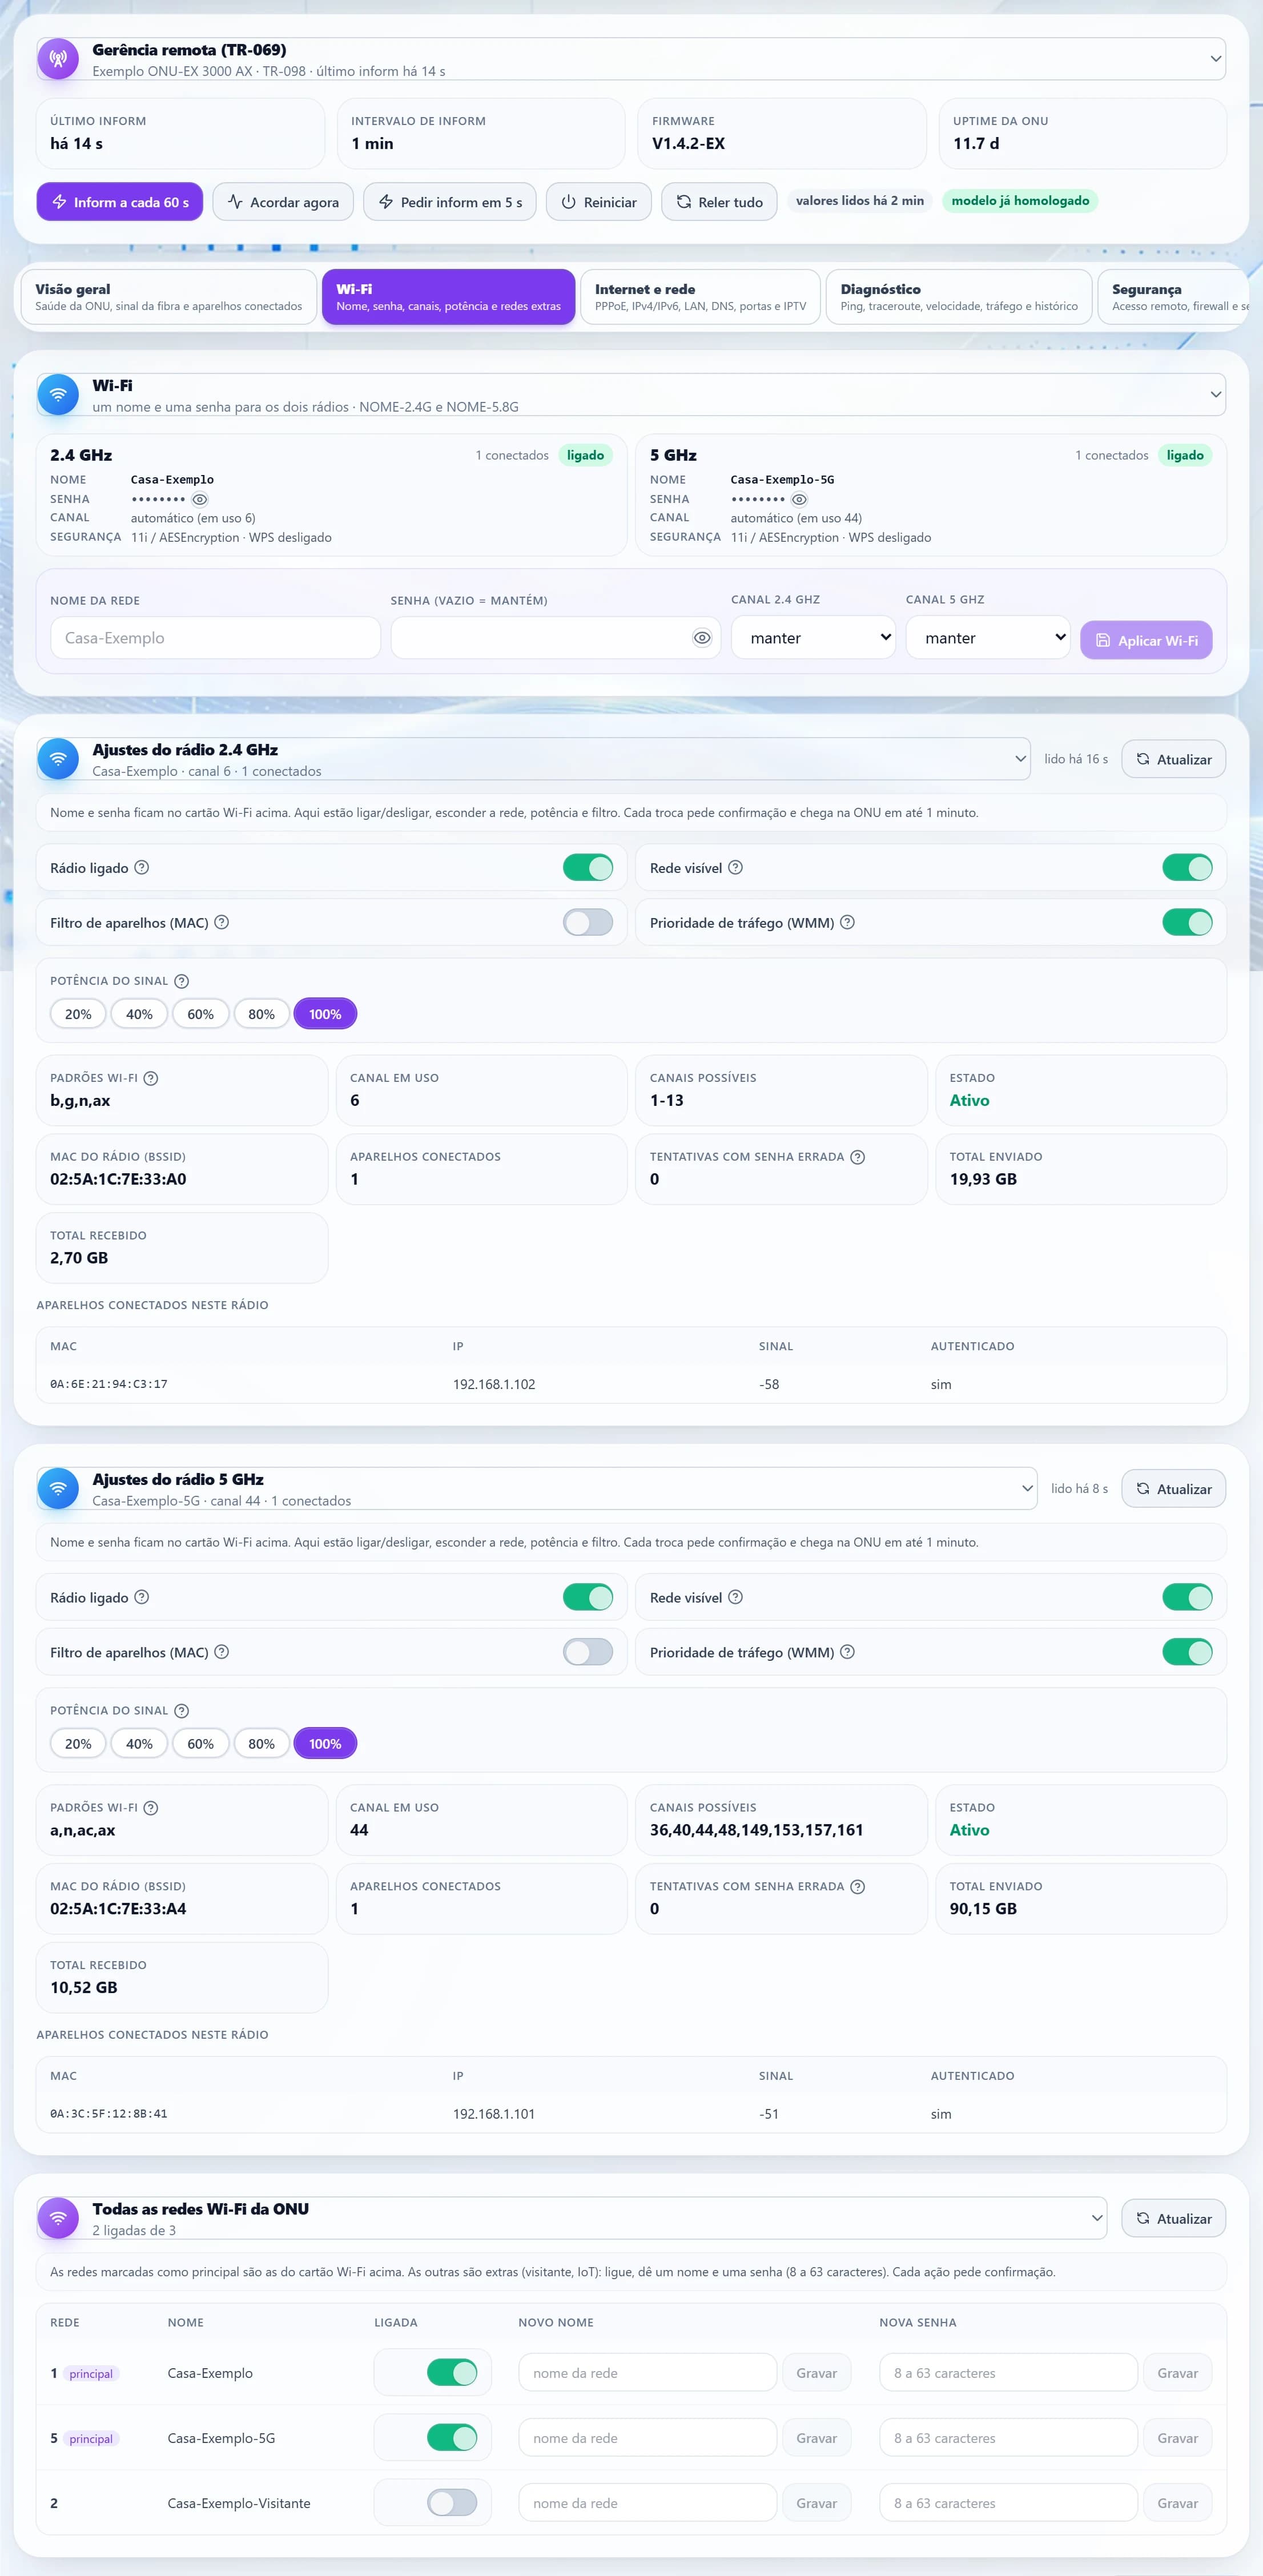Click Reler tudo button
This screenshot has height=2576, width=1263.
point(719,202)
